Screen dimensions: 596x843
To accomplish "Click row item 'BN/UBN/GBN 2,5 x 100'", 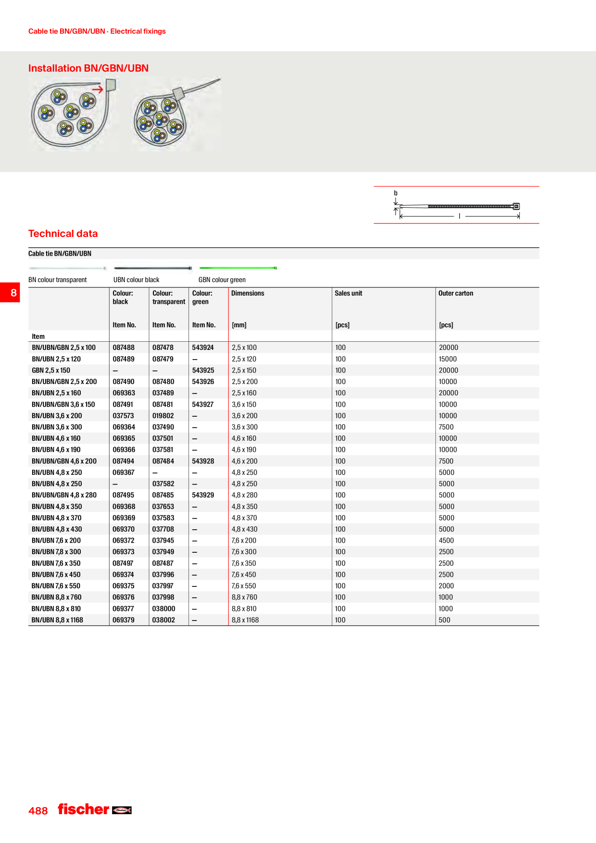I will pos(64,347).
